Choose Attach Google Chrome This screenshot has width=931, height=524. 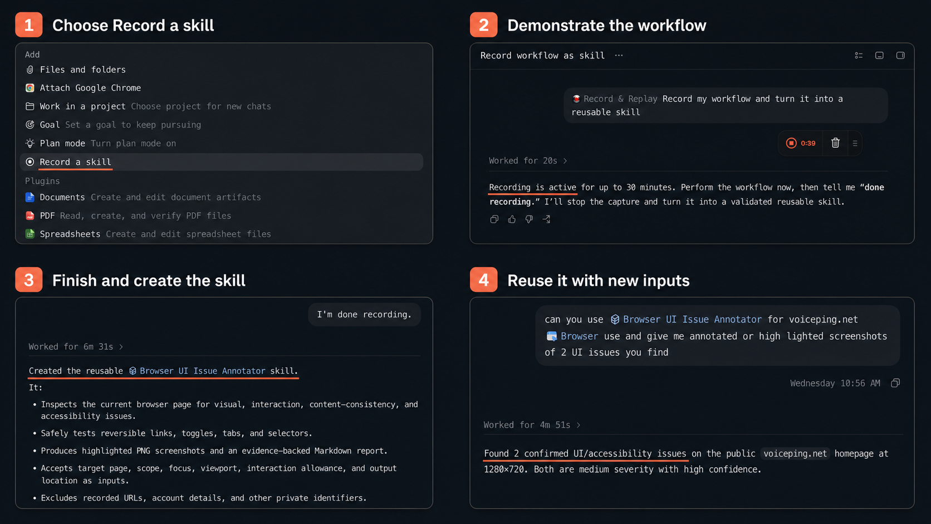point(222,88)
